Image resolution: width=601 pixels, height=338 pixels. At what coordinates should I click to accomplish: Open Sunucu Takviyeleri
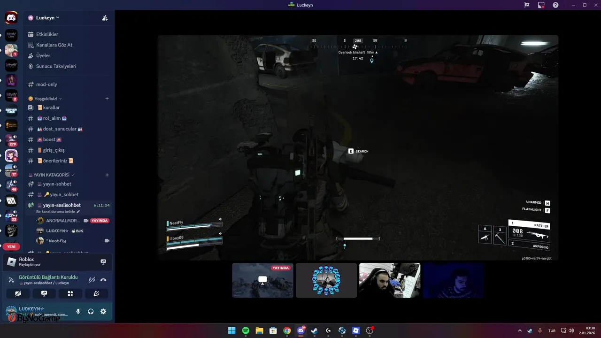(x=68, y=66)
